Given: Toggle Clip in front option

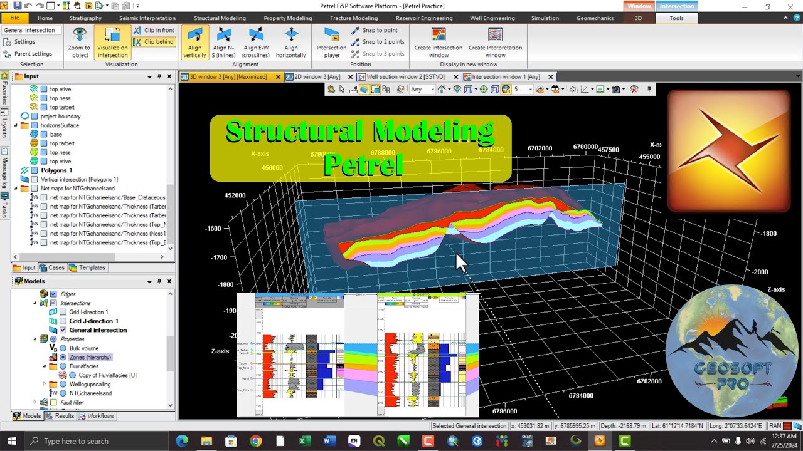Looking at the screenshot, I should pyautogui.click(x=154, y=30).
